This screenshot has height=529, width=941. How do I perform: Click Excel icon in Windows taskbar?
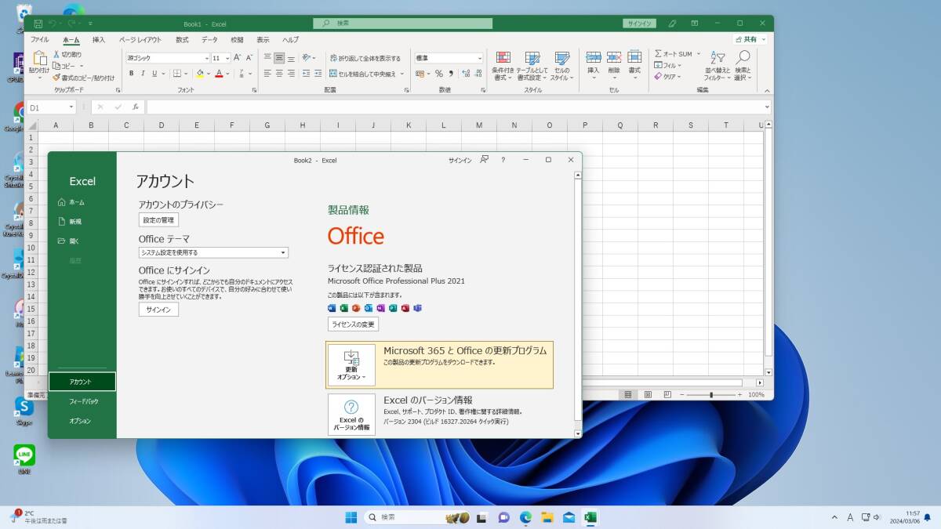(590, 517)
